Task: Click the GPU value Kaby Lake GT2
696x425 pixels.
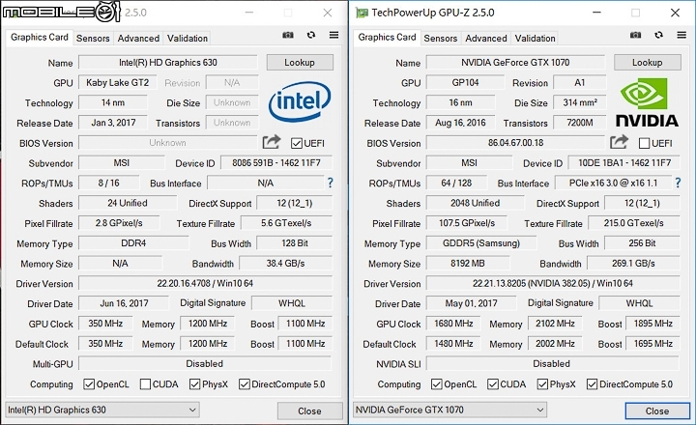Action: [x=117, y=82]
